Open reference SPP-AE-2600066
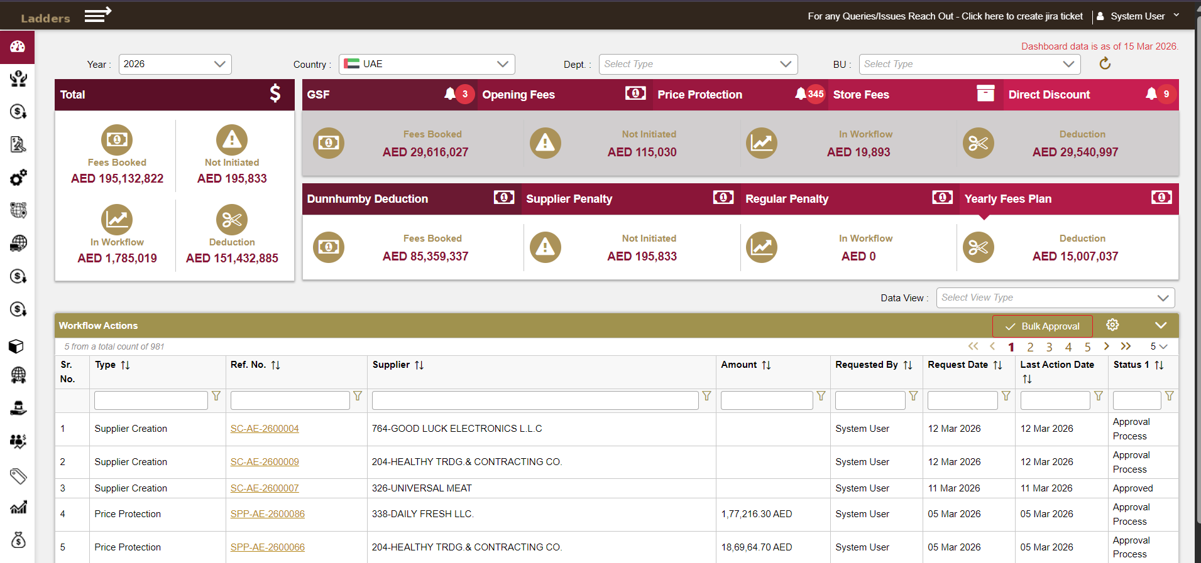The height and width of the screenshot is (563, 1201). [268, 547]
